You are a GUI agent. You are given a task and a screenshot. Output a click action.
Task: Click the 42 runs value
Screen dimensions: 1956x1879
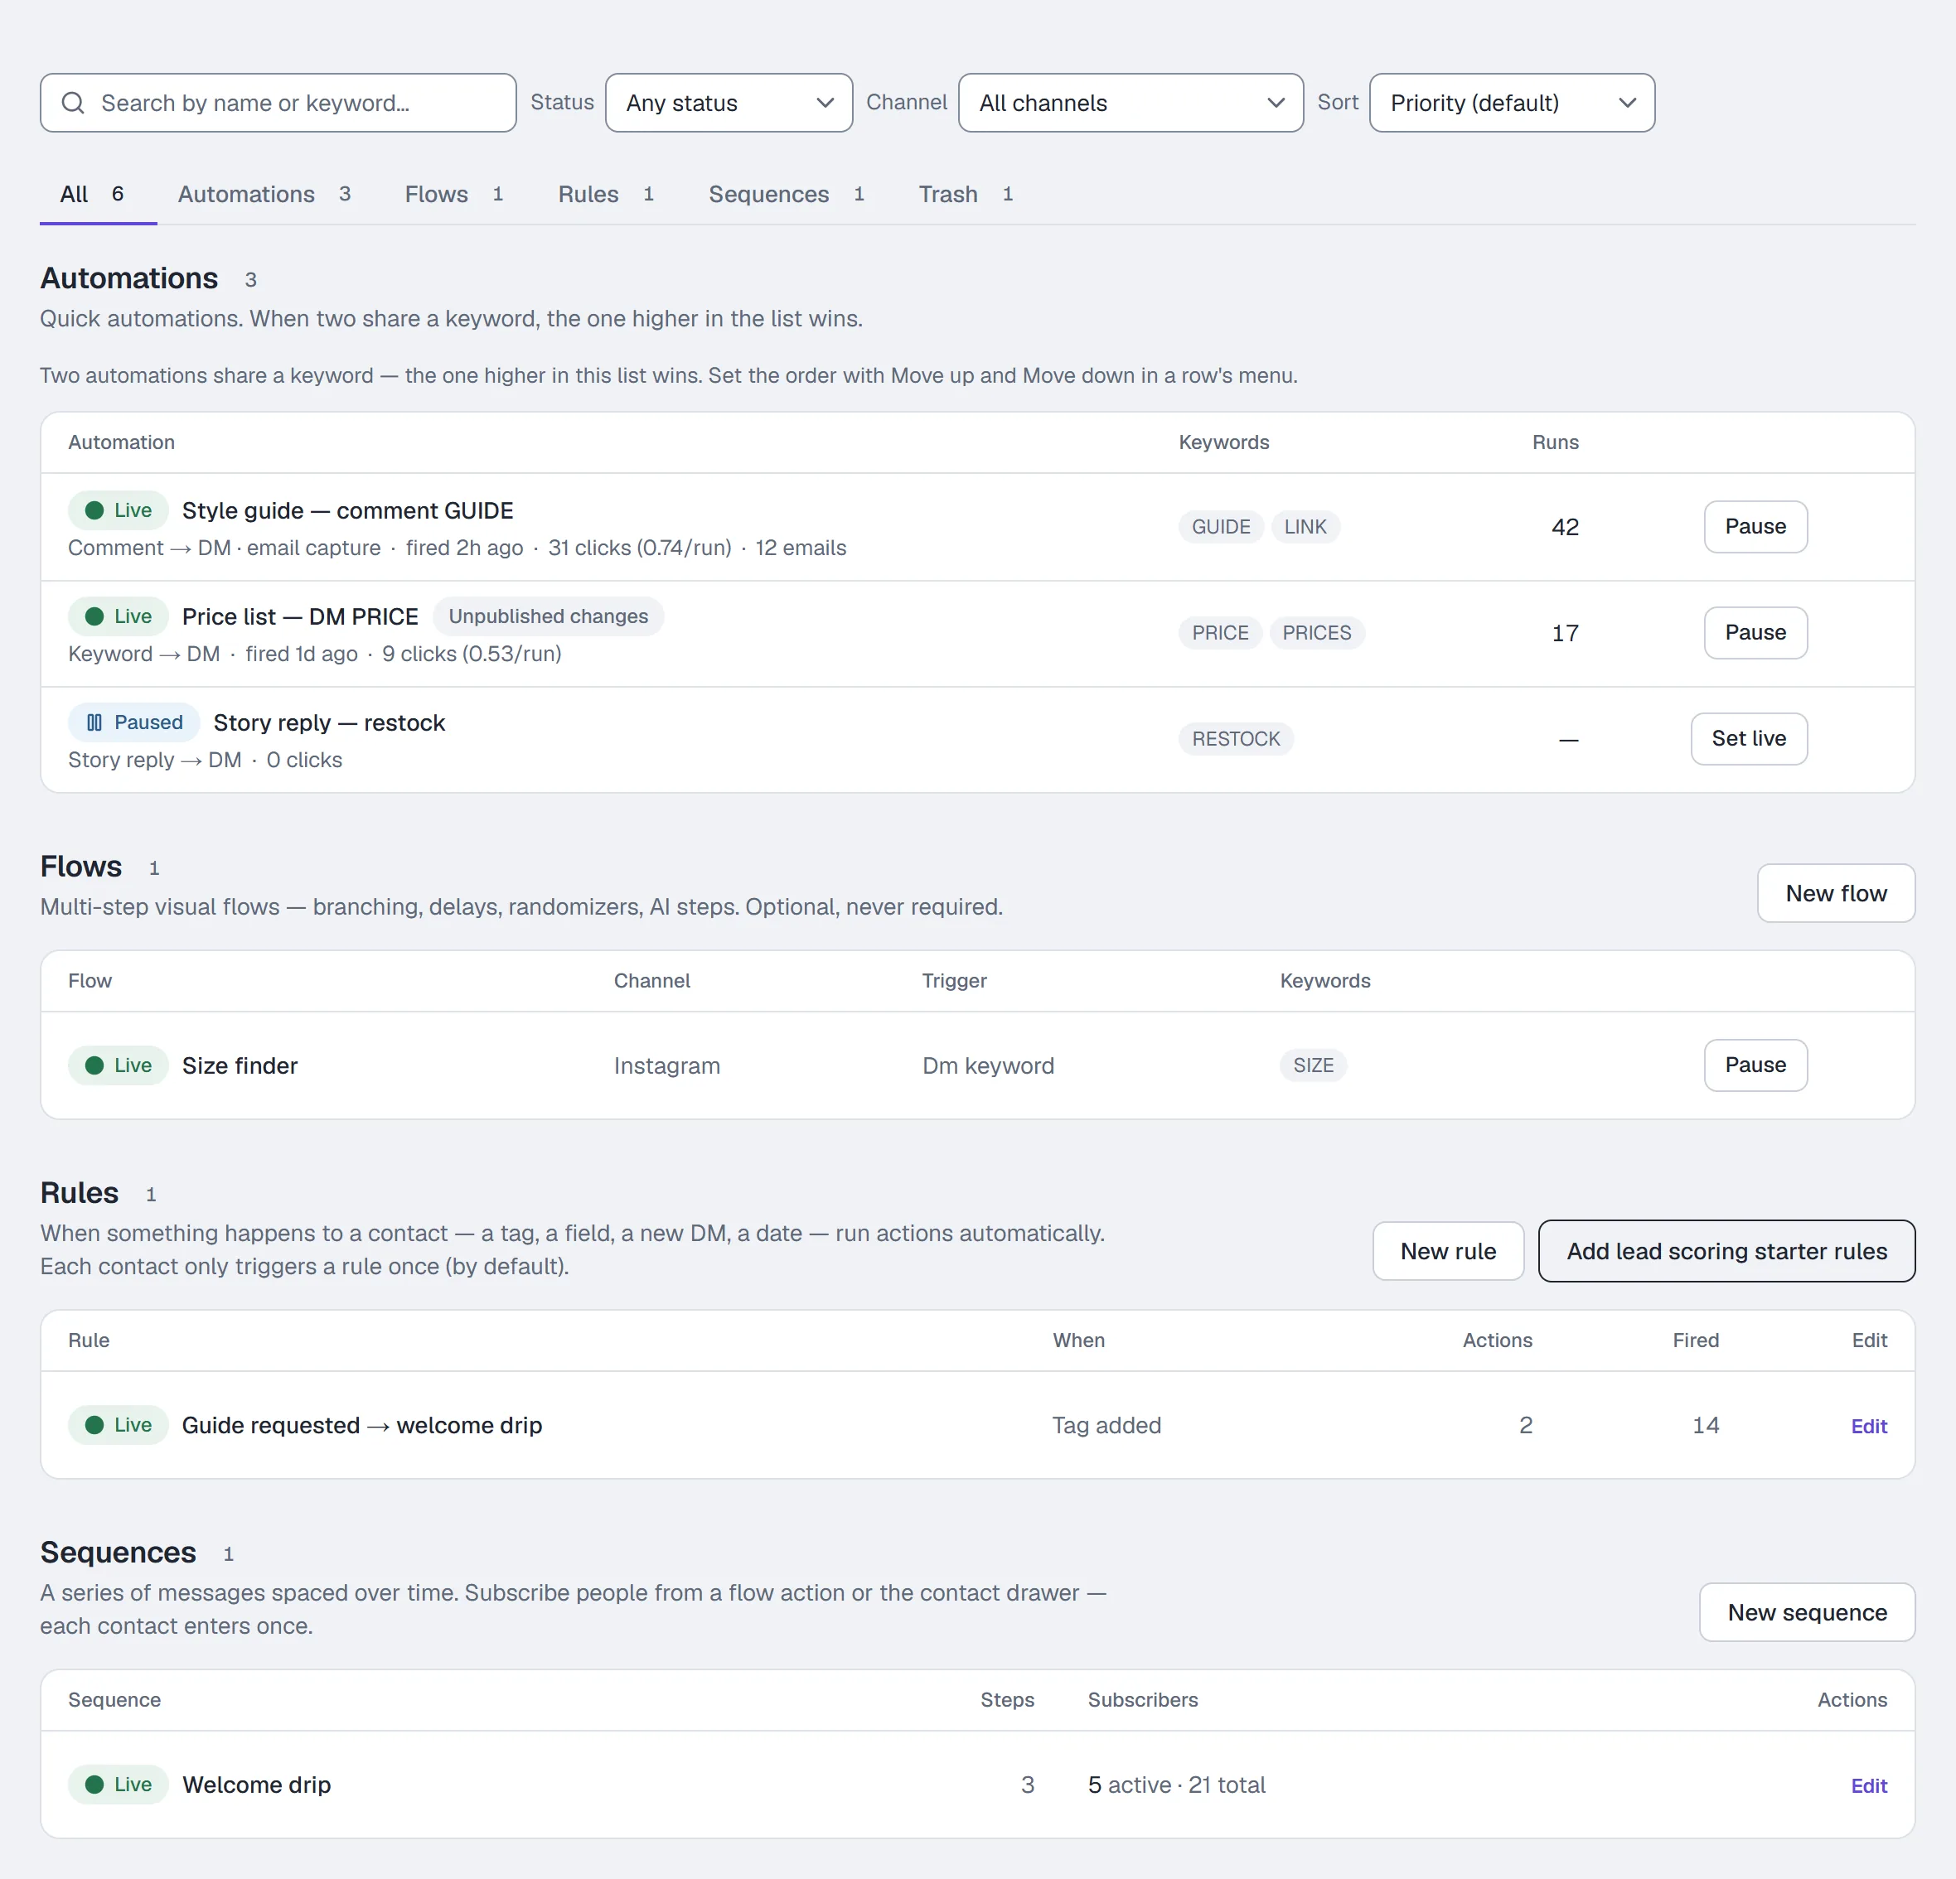coord(1565,528)
